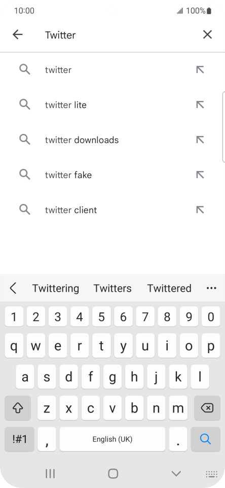Select the 'twitter' search suggestion

(113, 69)
